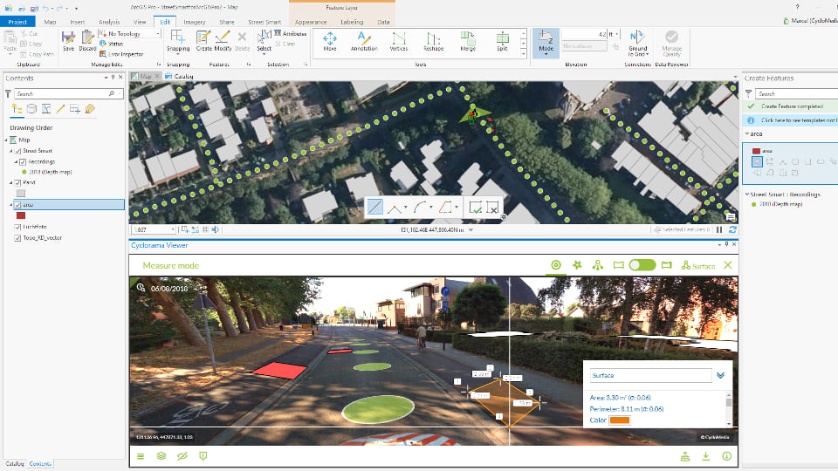Switch Contents to List By Labeling
This screenshot has width=838, height=471.
(90, 109)
